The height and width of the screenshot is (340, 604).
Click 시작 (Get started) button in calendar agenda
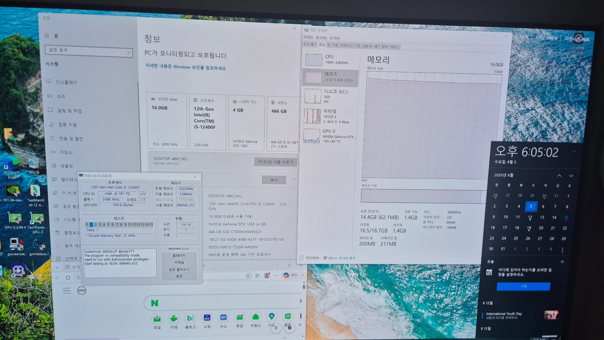point(523,287)
